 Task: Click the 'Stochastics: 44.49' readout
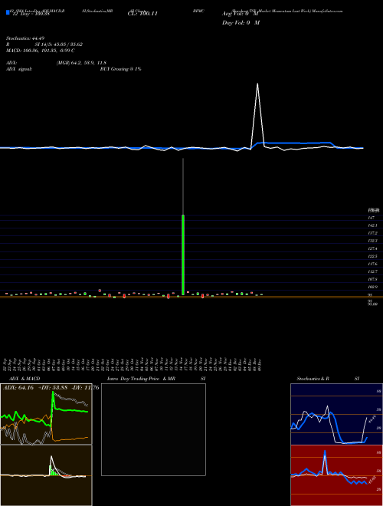click(x=27, y=38)
